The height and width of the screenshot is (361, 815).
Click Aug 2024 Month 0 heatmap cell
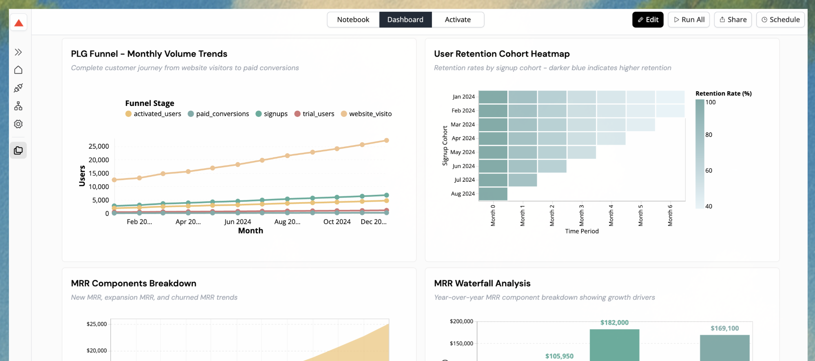[x=493, y=194]
